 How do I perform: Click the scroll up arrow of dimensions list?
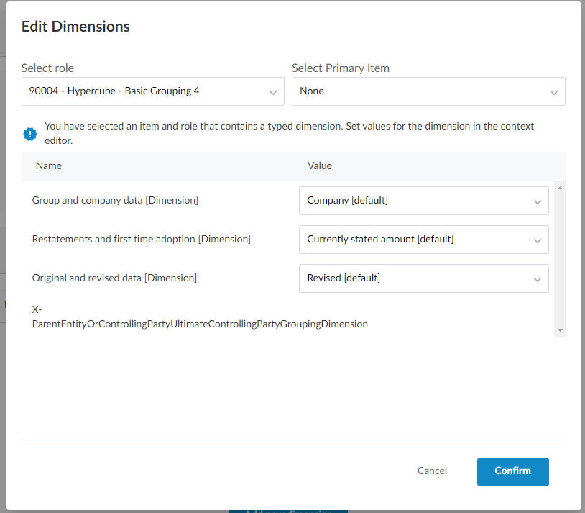coord(560,188)
